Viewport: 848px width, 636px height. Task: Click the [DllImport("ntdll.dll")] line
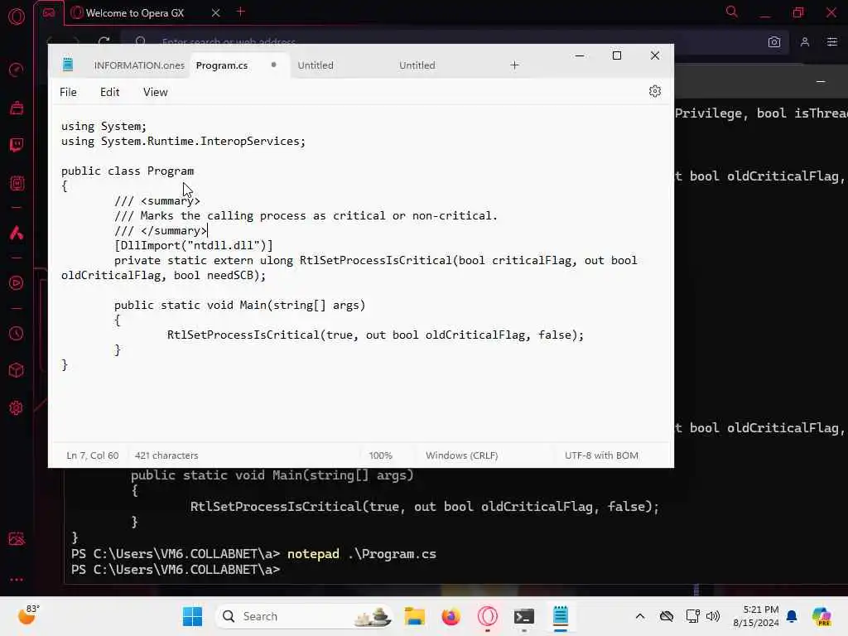point(194,245)
